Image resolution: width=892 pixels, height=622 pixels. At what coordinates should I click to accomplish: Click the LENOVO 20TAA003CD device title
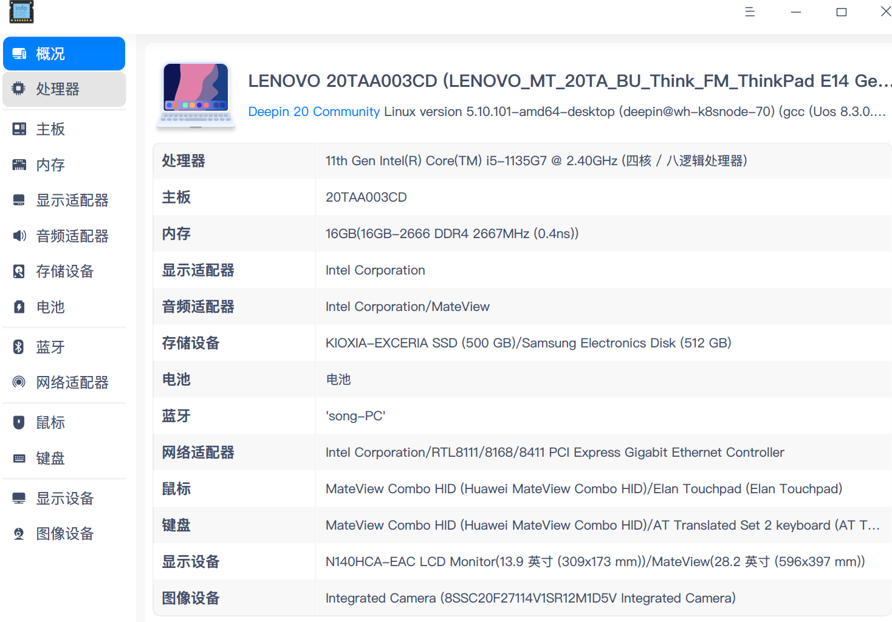coord(570,81)
